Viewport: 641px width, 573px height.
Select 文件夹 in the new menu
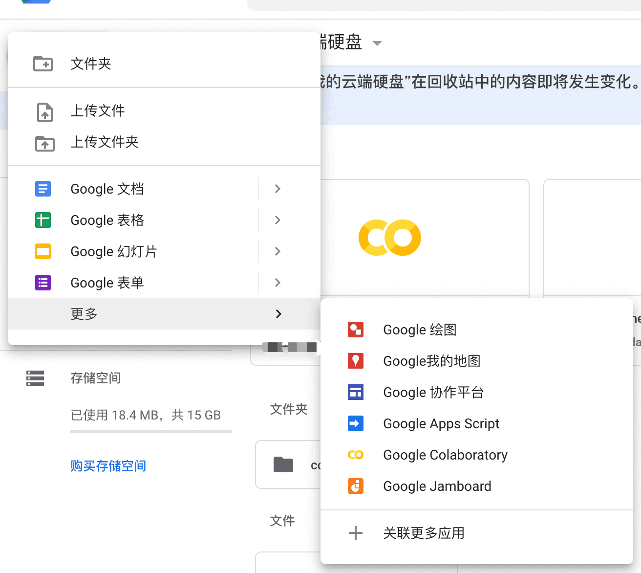point(164,64)
